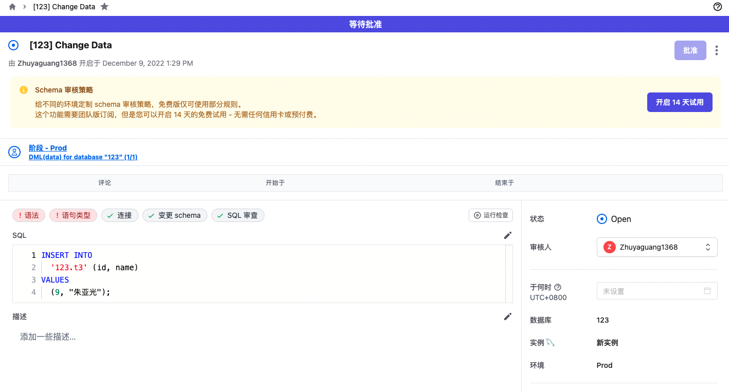
Task: Click the 开启 14 天试用 button
Action: (679, 102)
